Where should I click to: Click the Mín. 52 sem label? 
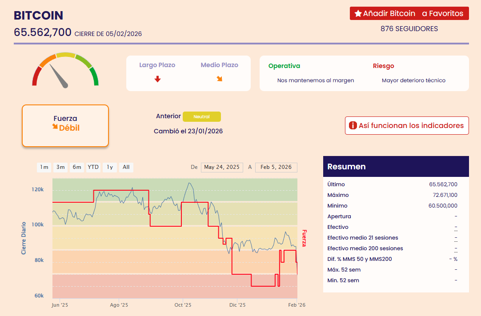coord(343,280)
